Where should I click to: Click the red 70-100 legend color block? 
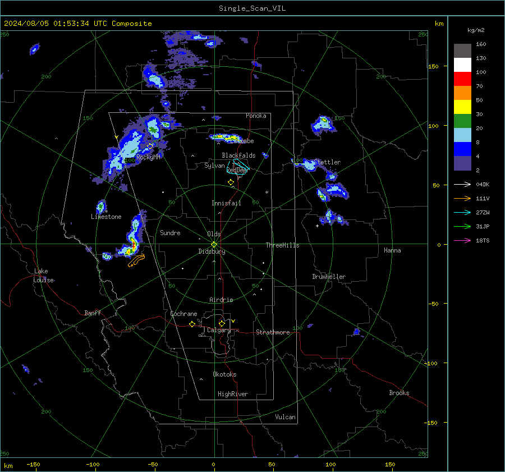pos(462,79)
